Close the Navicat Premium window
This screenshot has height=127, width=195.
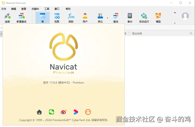click(190, 3)
